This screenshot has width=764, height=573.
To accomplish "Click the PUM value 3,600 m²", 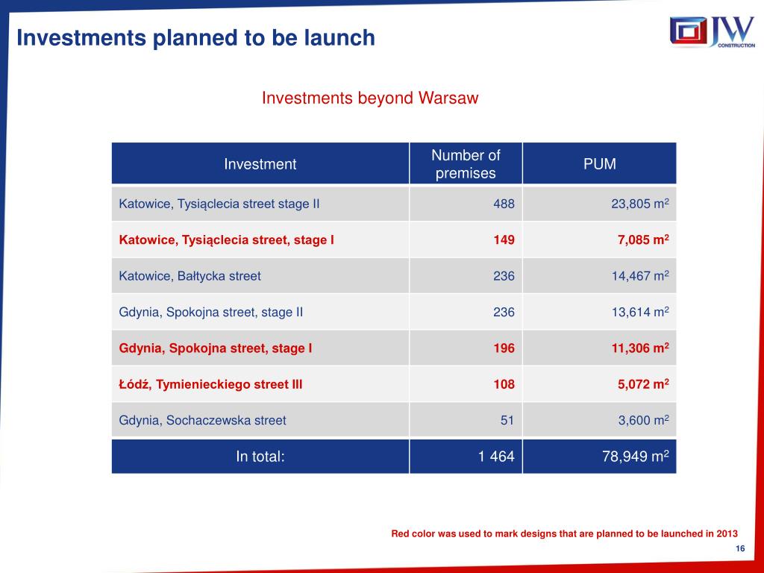I will pos(643,420).
